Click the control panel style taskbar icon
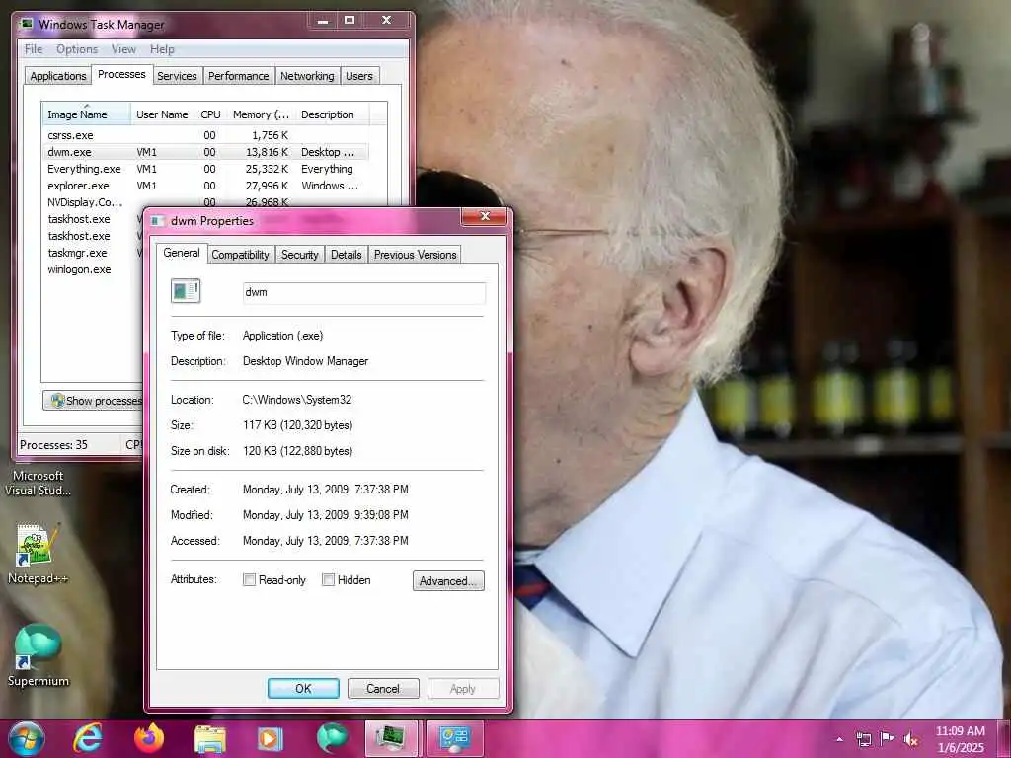The width and height of the screenshot is (1011, 758). (x=454, y=738)
